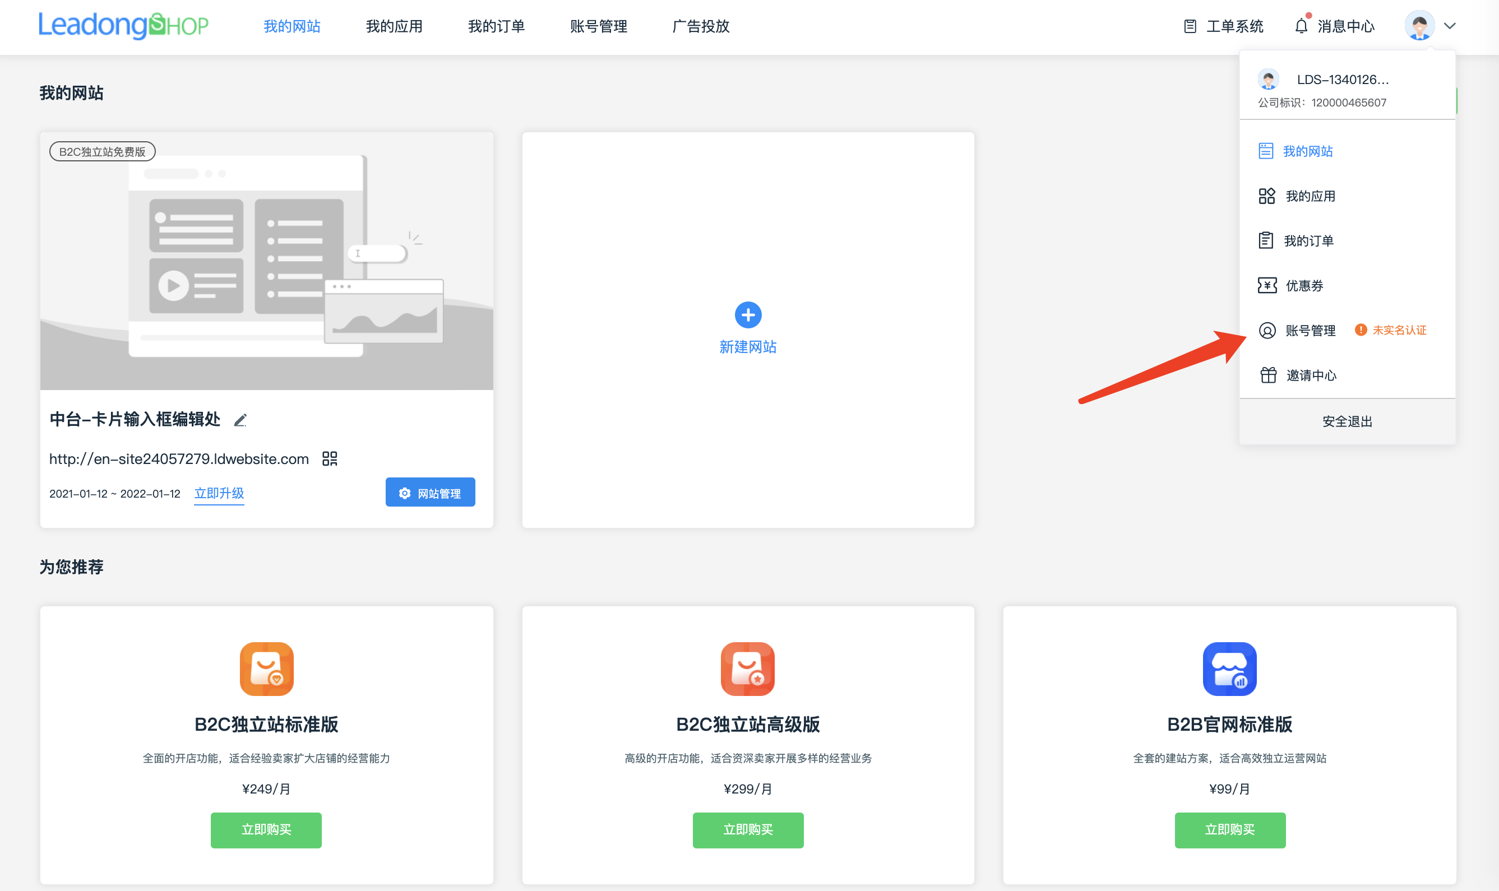The image size is (1499, 891).
Task: Click the B2B官网标准版 blue store icon
Action: tap(1229, 669)
